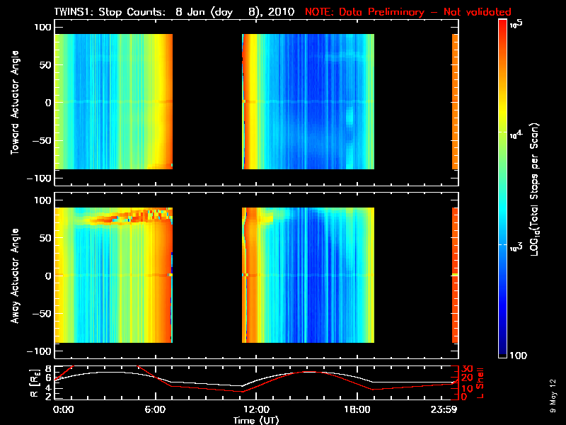
Task: Click the "Away Actuator Angle" axis label
Action: click(15, 276)
